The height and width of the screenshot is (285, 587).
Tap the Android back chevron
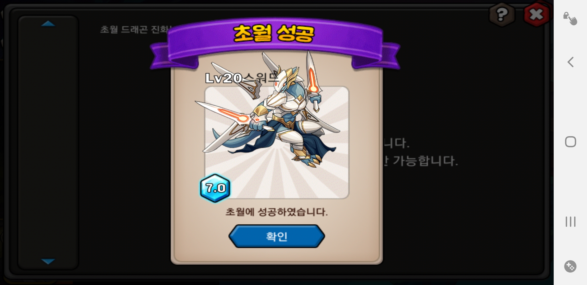pos(571,62)
